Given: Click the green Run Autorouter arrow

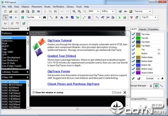Looking at the screenshot, I should (120, 17).
